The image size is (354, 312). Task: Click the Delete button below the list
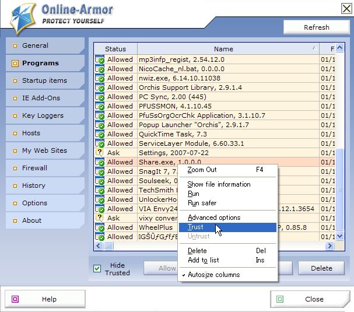(x=321, y=268)
